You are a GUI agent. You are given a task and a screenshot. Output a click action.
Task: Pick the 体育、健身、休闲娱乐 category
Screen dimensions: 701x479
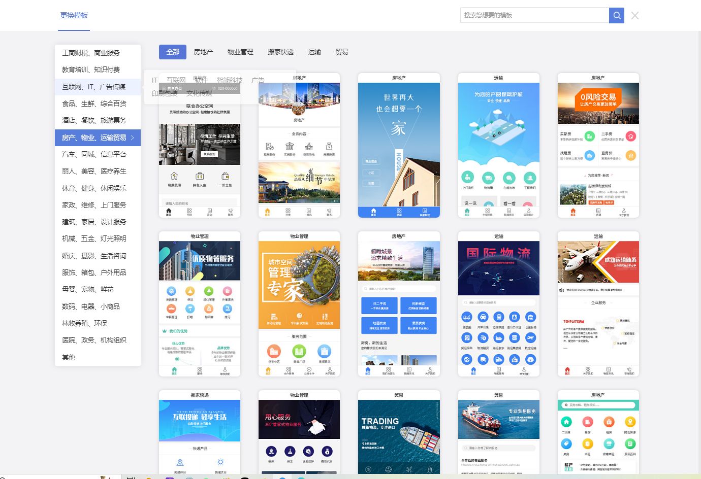point(98,188)
